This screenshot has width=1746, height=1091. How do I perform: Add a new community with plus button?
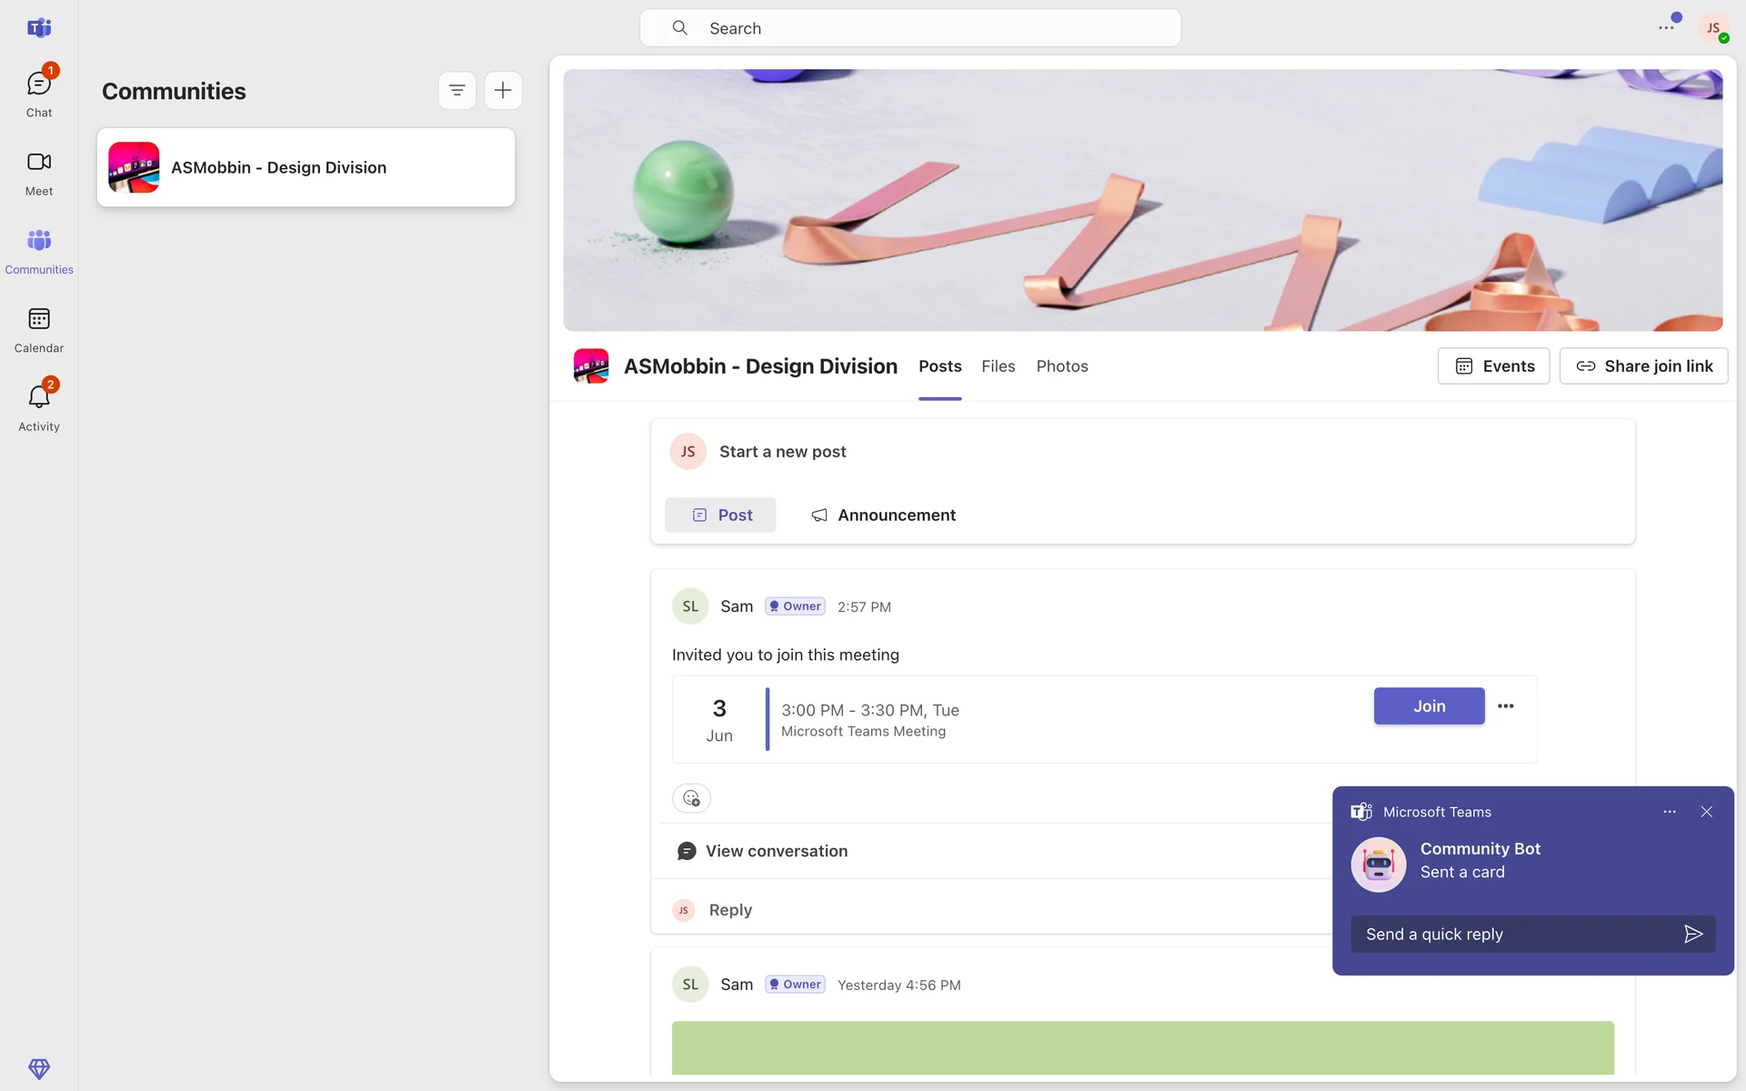tap(503, 90)
